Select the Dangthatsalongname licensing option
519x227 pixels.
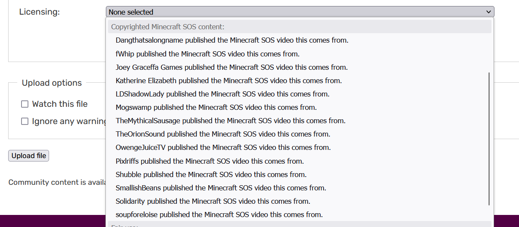pos(232,40)
